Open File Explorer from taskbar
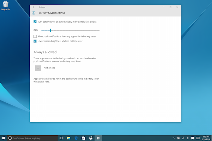212x141 pixels. tap(69, 138)
